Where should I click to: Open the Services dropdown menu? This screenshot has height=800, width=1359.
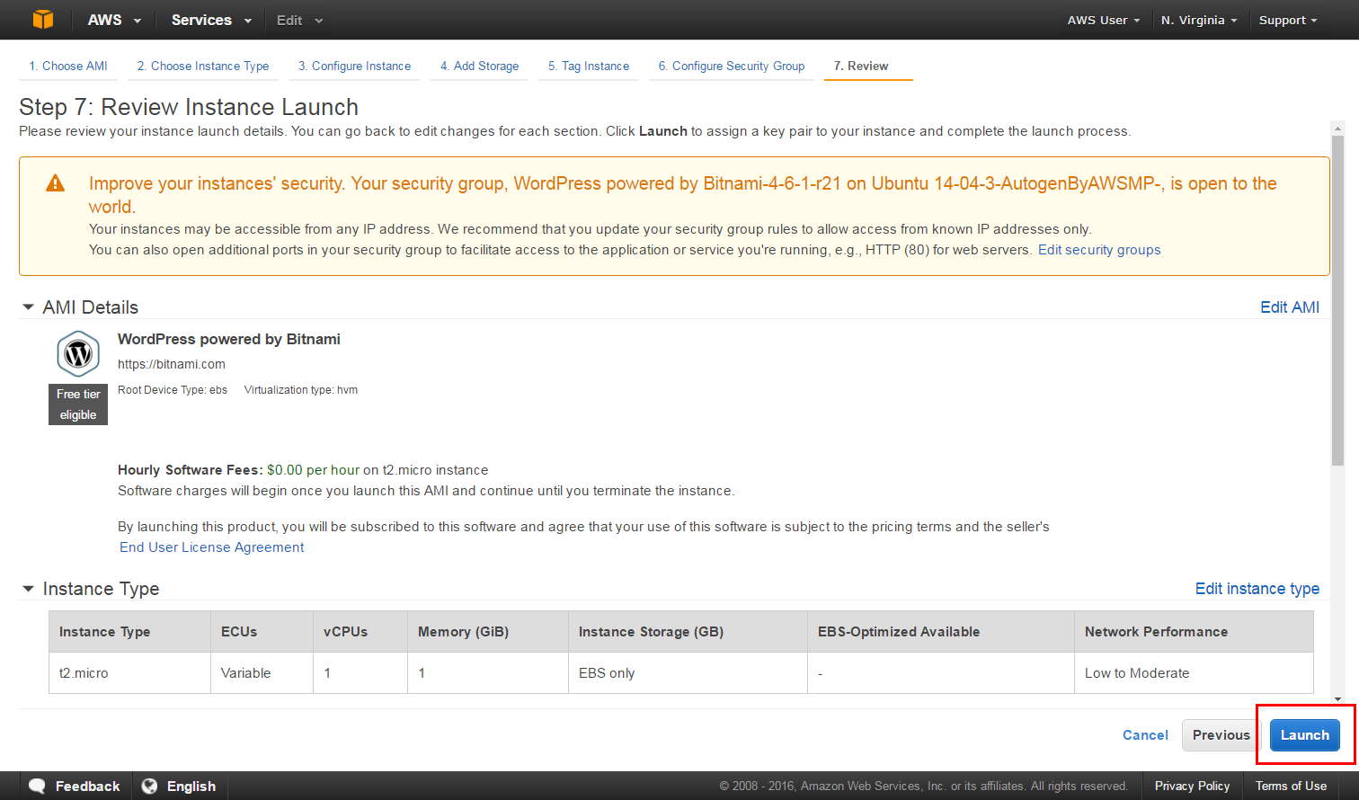pyautogui.click(x=211, y=20)
